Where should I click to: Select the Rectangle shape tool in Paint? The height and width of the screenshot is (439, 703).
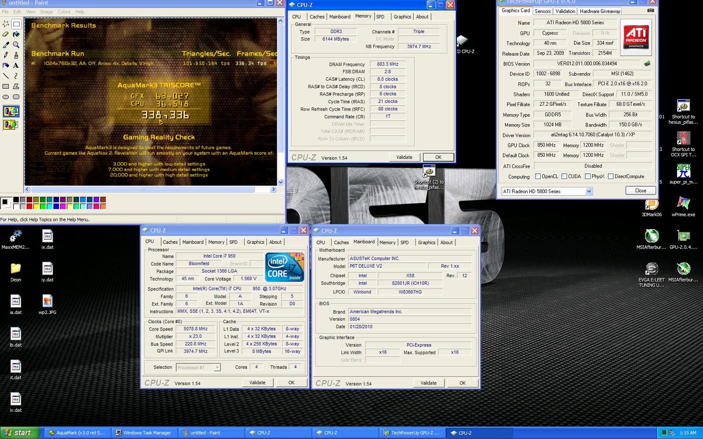pyautogui.click(x=6, y=86)
